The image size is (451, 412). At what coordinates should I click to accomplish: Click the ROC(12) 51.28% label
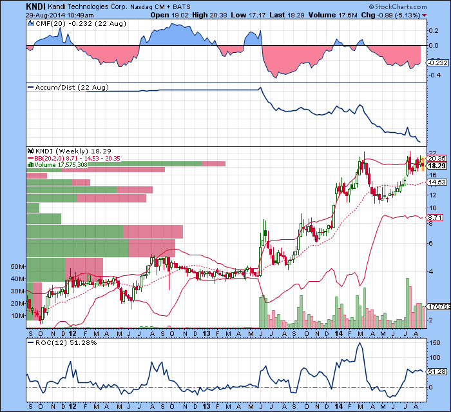click(x=66, y=342)
